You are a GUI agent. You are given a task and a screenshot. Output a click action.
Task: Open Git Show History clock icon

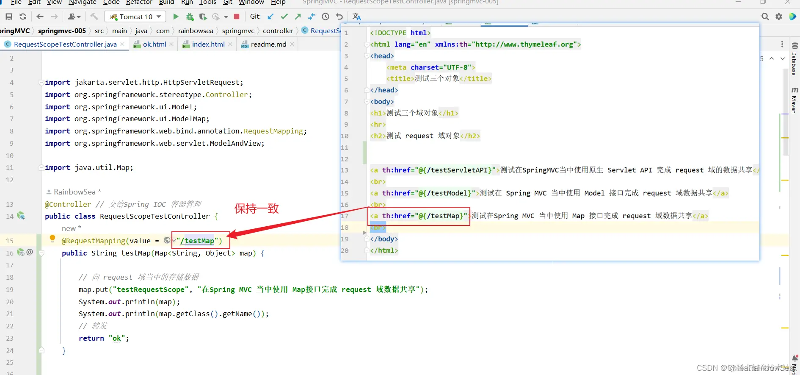point(325,17)
